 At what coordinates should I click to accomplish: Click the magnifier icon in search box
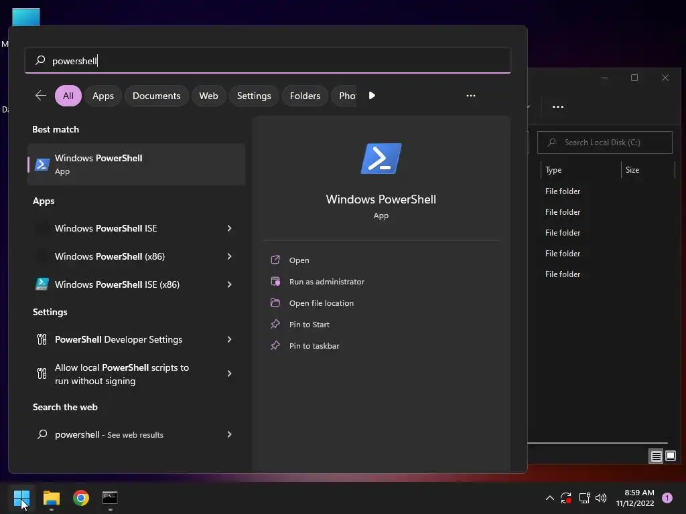40,60
